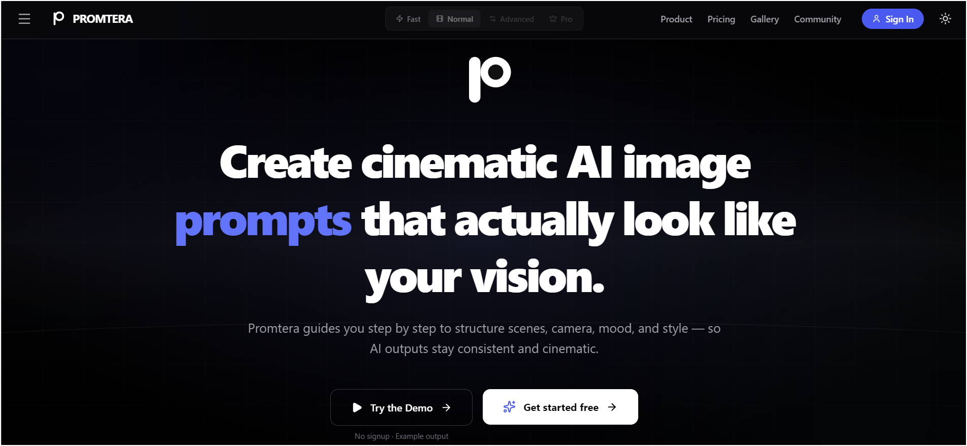Viewport: 967px width, 446px height.
Task: Open the Gallery page
Action: [x=764, y=19]
